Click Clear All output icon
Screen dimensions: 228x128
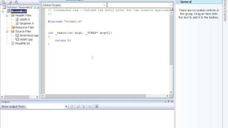click(x=90, y=107)
